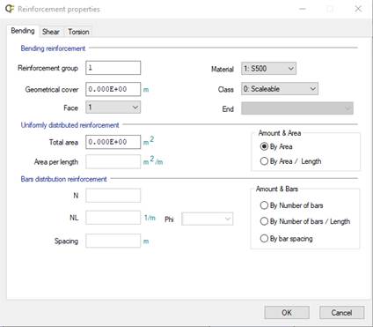Click the Amount & Bars group label
Image resolution: width=373 pixels, height=327 pixels.
(x=277, y=189)
